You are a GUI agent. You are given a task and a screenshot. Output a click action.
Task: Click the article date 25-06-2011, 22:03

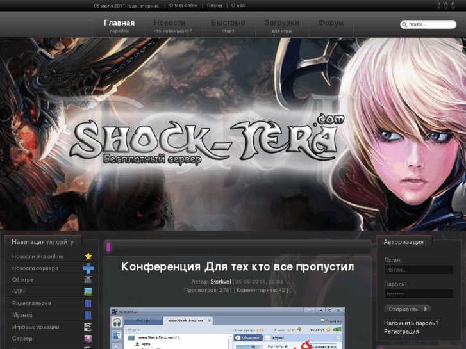259,282
